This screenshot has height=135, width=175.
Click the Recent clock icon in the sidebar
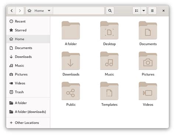11,21
